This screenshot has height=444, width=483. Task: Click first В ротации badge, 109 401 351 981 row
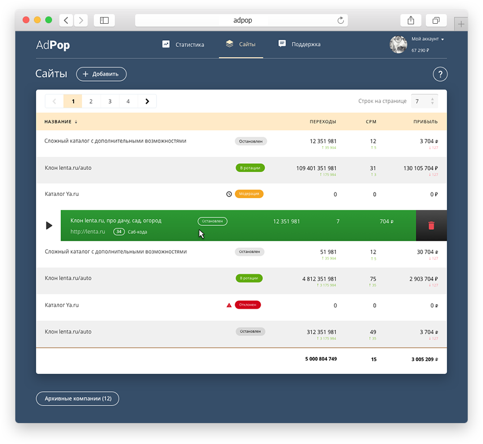[x=250, y=168]
